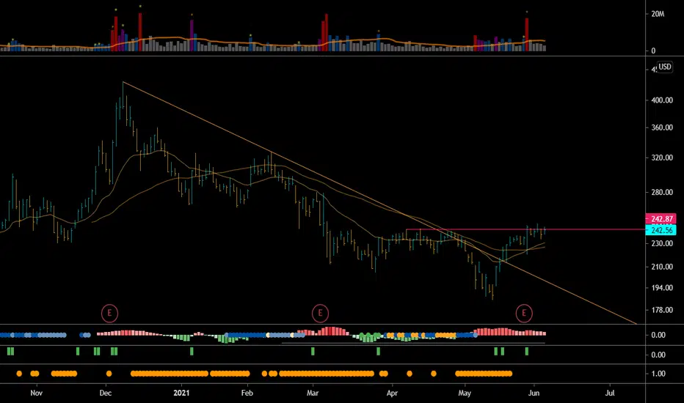Click the 210.00 price axis label
684x403 pixels.
point(662,267)
